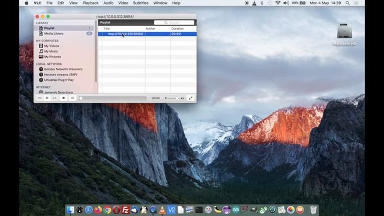Open Finder from the dock
Viewport: 384px width, 216px height.
point(70,210)
